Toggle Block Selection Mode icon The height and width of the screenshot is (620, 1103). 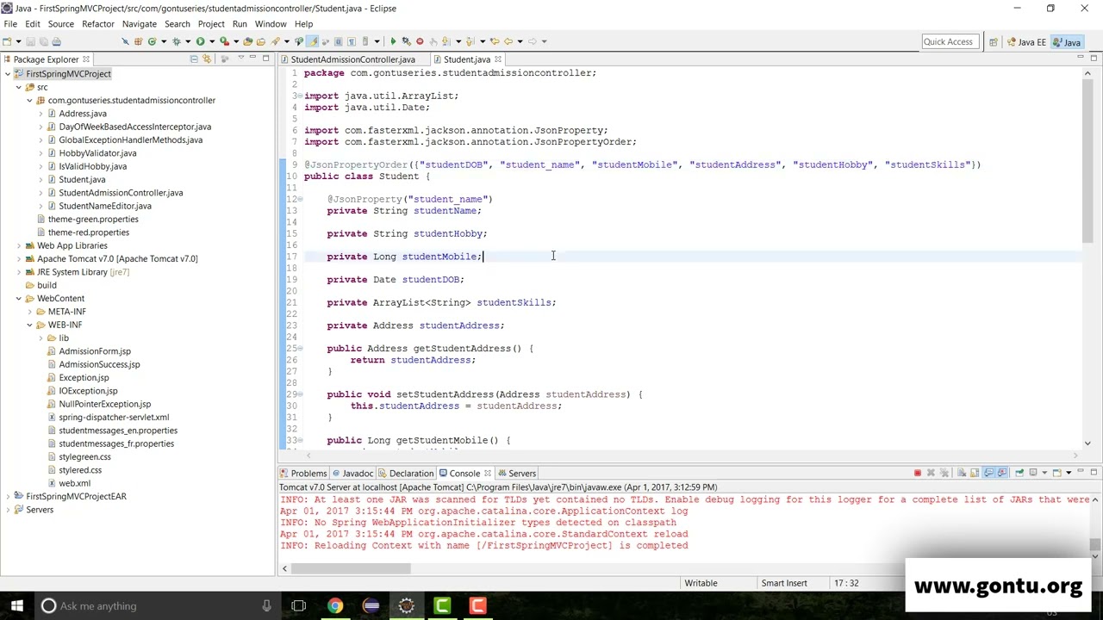tap(338, 41)
